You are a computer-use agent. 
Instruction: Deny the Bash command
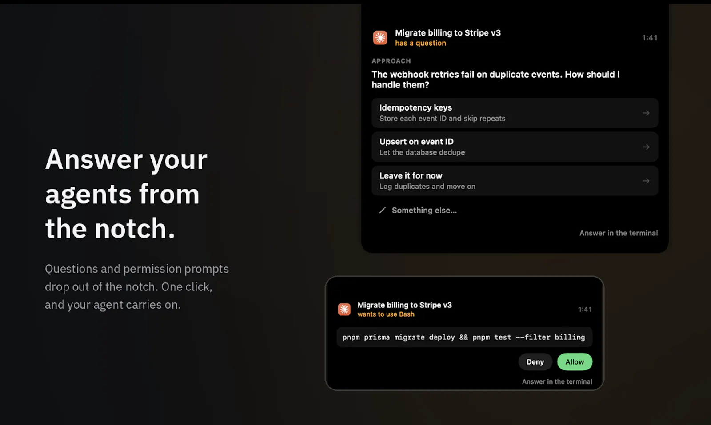pyautogui.click(x=535, y=362)
